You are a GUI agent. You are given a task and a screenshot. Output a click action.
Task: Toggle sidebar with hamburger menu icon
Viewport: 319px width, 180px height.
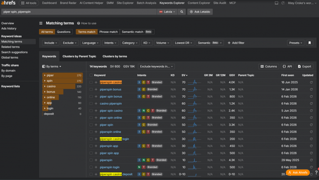click(41, 23)
